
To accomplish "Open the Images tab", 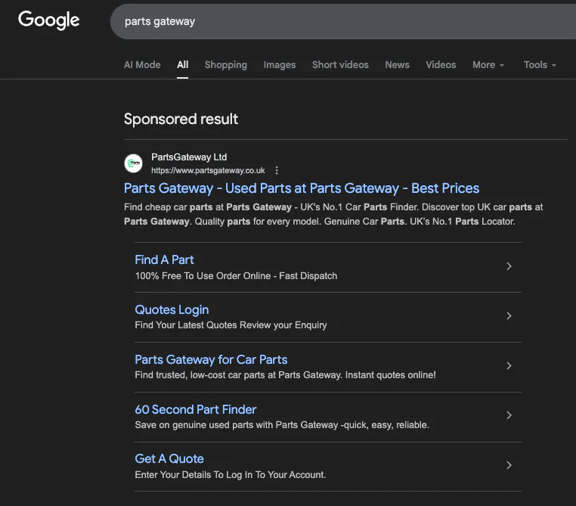I will coord(280,65).
